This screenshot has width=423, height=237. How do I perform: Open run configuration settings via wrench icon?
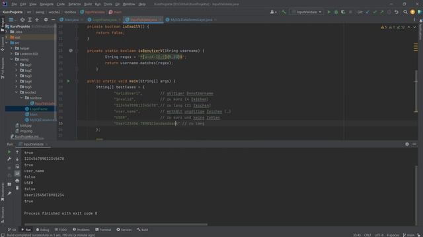[x=9, y=159]
